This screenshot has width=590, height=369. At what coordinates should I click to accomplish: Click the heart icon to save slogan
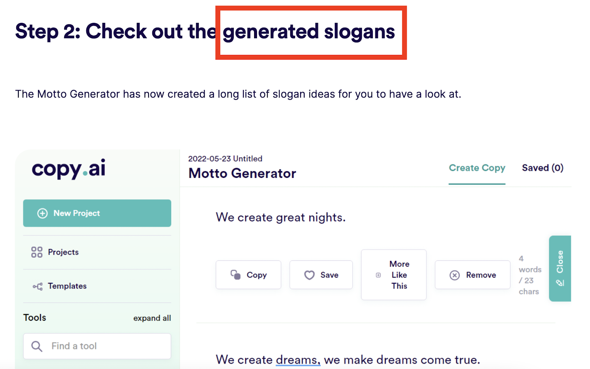309,275
